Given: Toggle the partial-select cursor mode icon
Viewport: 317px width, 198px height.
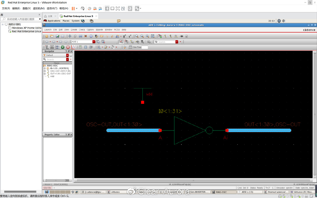Looking at the screenshot, I should click(x=121, y=42).
